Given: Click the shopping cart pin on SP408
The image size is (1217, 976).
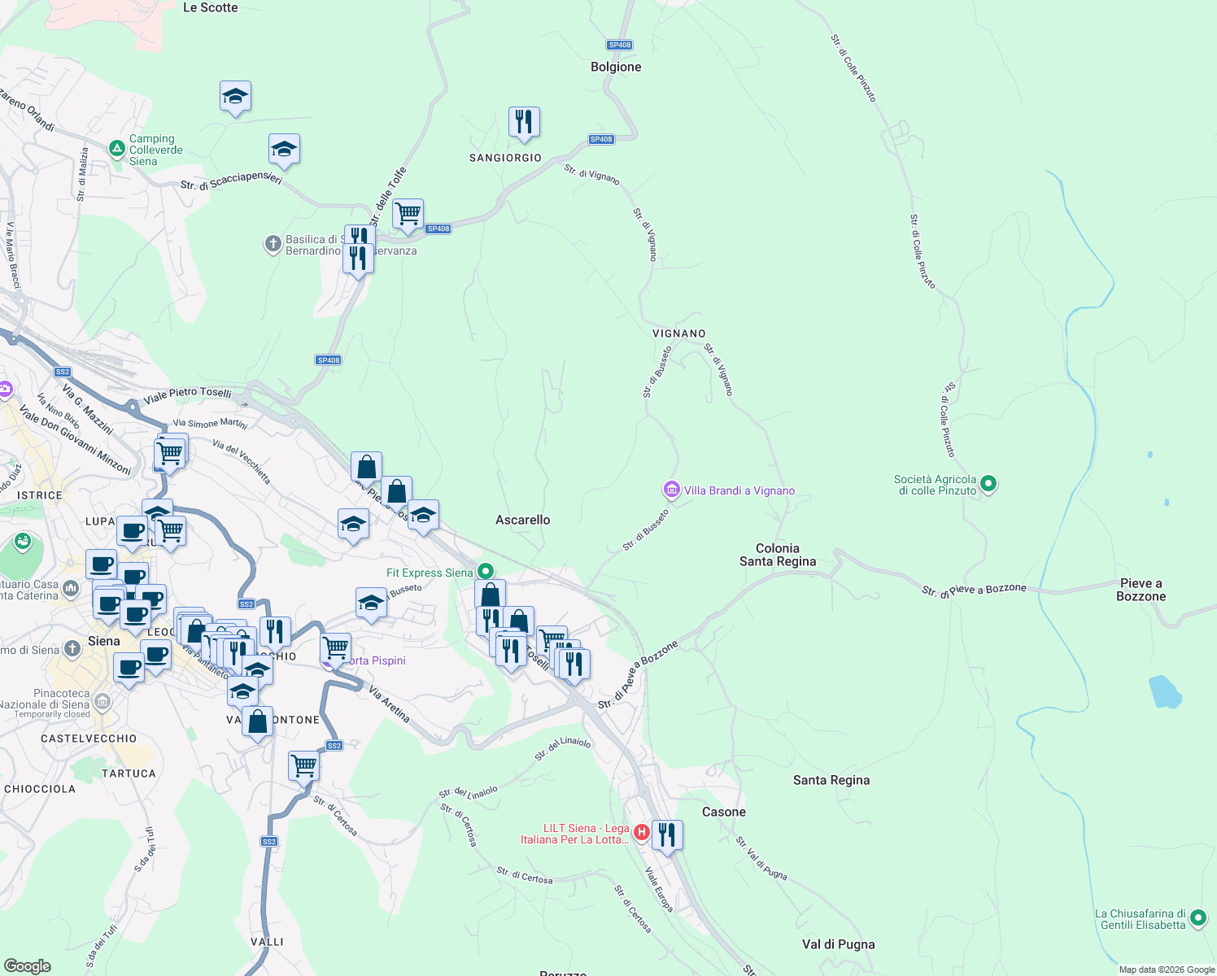Looking at the screenshot, I should click(x=408, y=213).
